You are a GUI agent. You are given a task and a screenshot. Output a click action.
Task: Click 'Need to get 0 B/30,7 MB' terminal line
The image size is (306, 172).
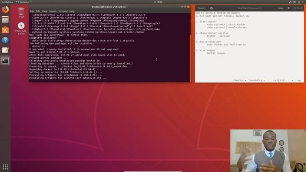(x=55, y=52)
